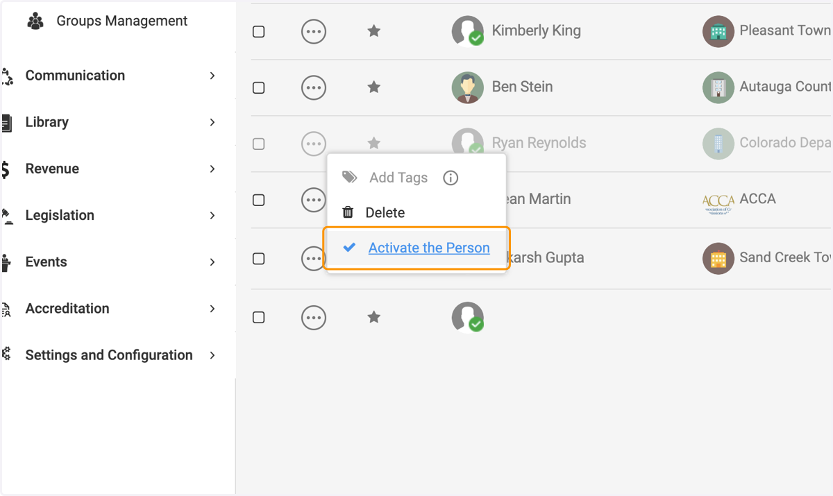833x496 pixels.
Task: Click the Revenue dollar icon
Action: point(6,169)
